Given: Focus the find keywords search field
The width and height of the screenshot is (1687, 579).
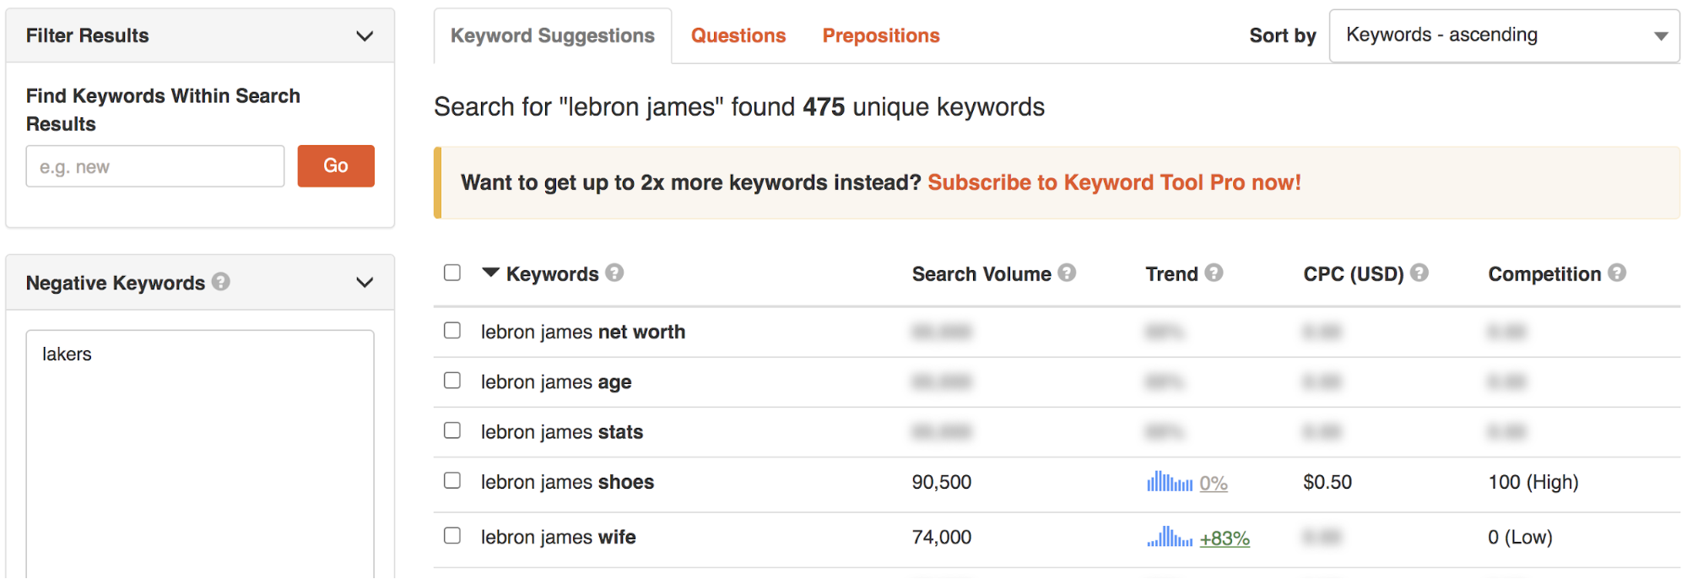Looking at the screenshot, I should point(155,166).
